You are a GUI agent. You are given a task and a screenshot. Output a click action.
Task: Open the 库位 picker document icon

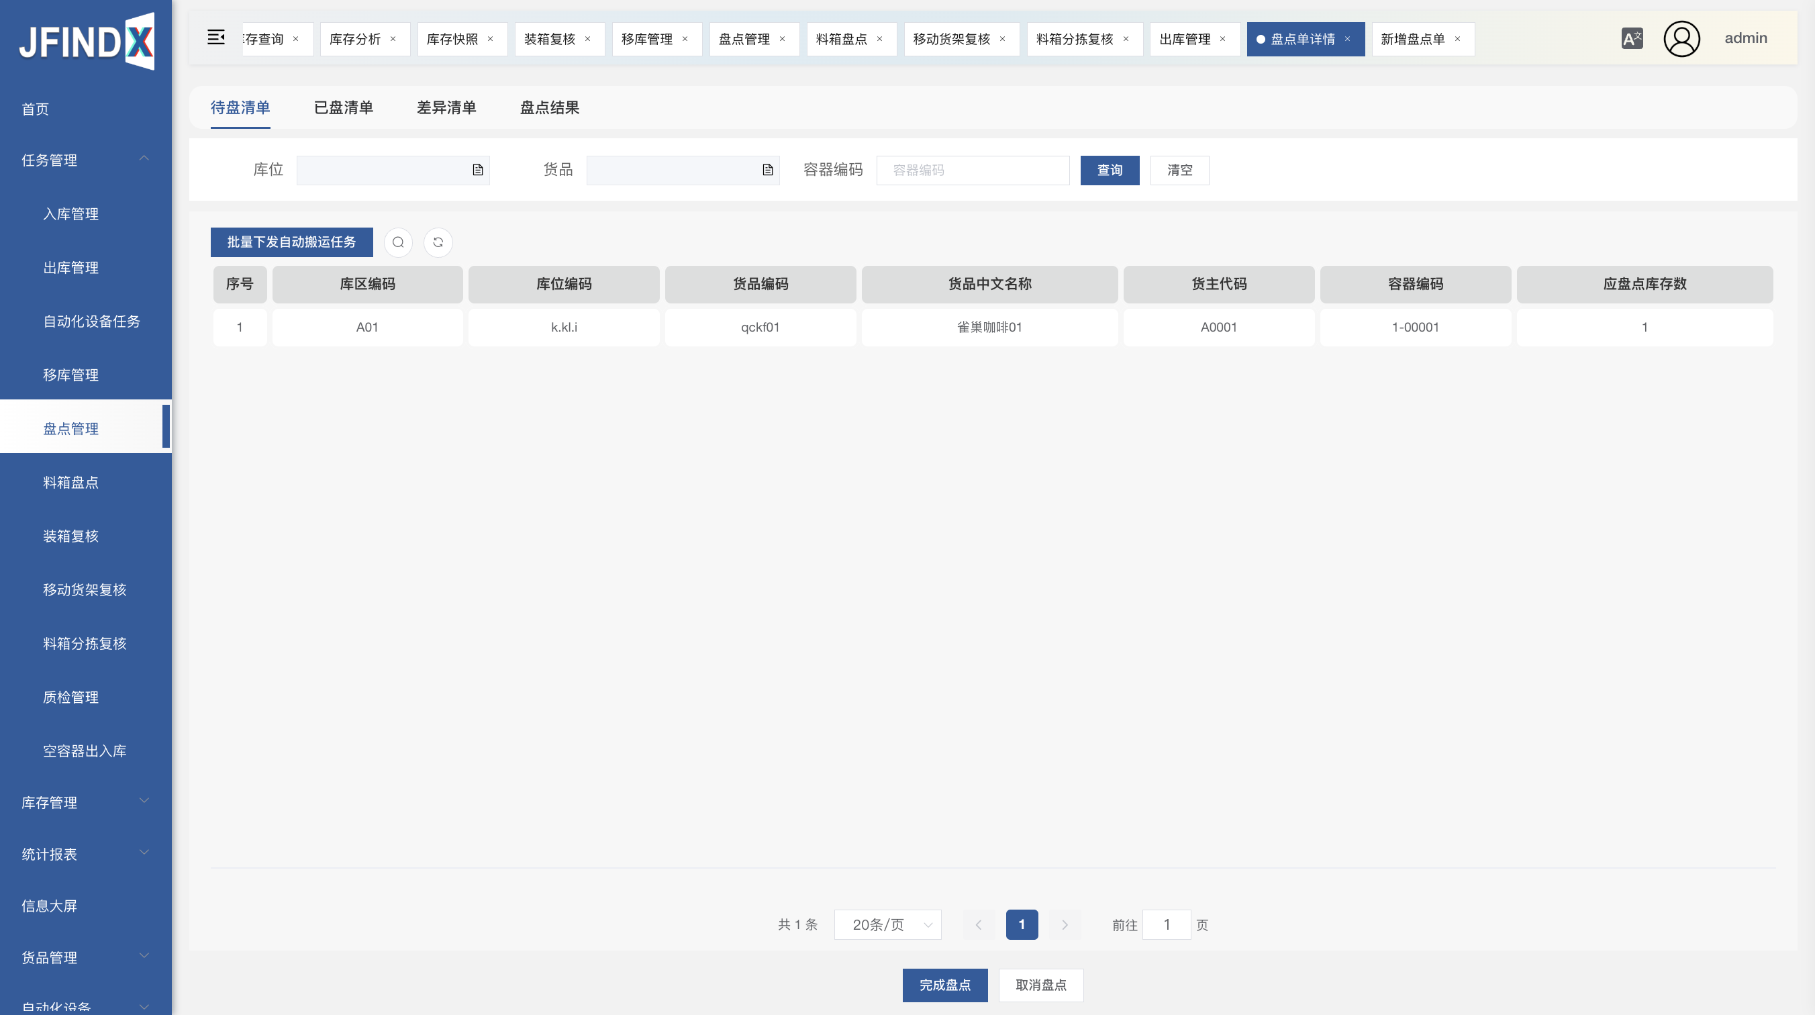pyautogui.click(x=478, y=170)
